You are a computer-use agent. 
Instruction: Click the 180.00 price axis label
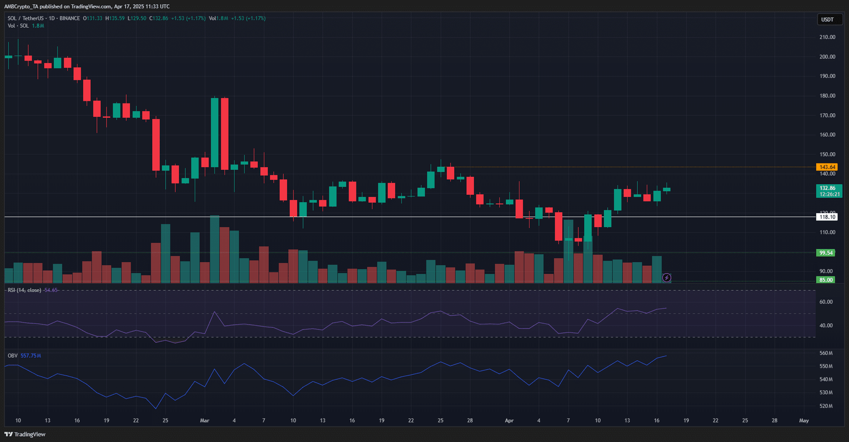click(x=827, y=96)
